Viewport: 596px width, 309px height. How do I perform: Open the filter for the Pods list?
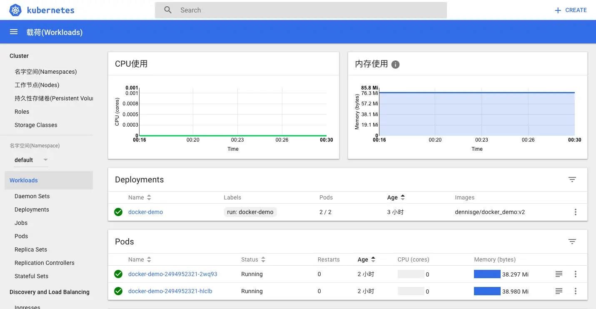click(x=572, y=241)
